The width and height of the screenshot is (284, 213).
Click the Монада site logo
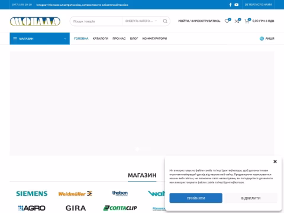coord(35,21)
